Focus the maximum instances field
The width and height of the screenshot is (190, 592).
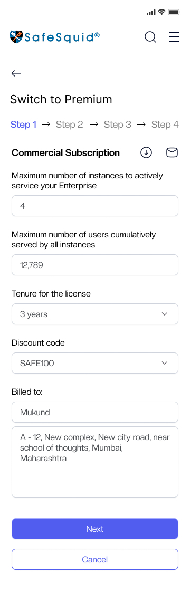(95, 206)
